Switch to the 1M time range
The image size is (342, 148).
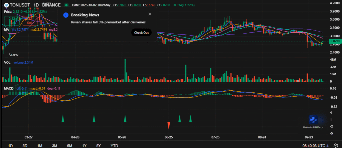tap(39, 146)
